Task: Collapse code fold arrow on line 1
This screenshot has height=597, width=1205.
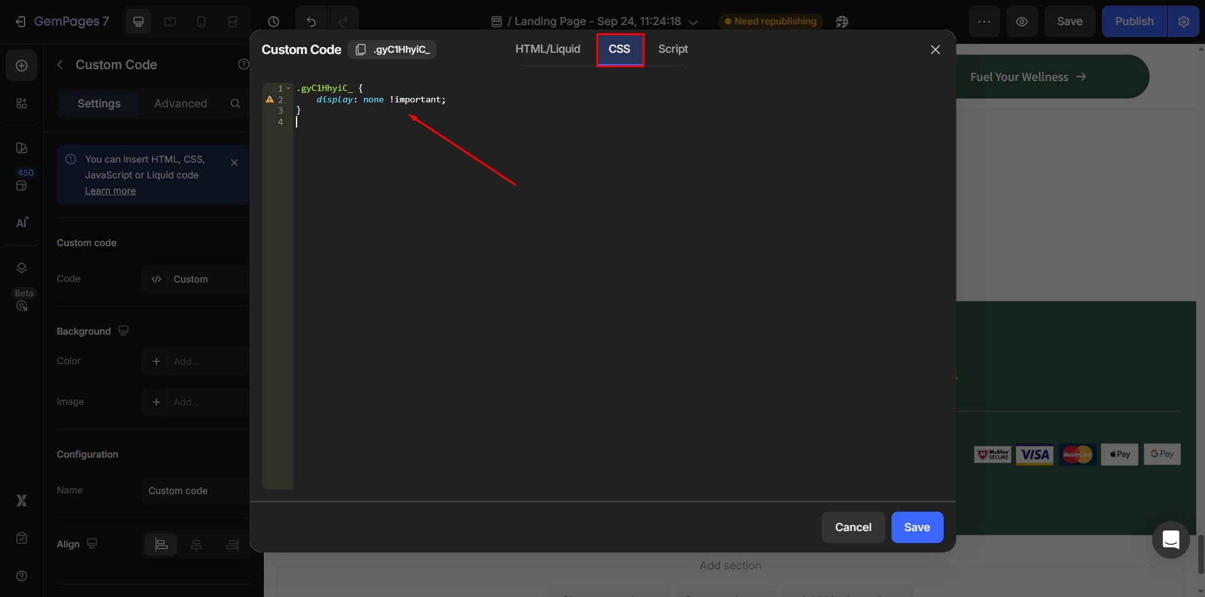Action: pyautogui.click(x=288, y=89)
